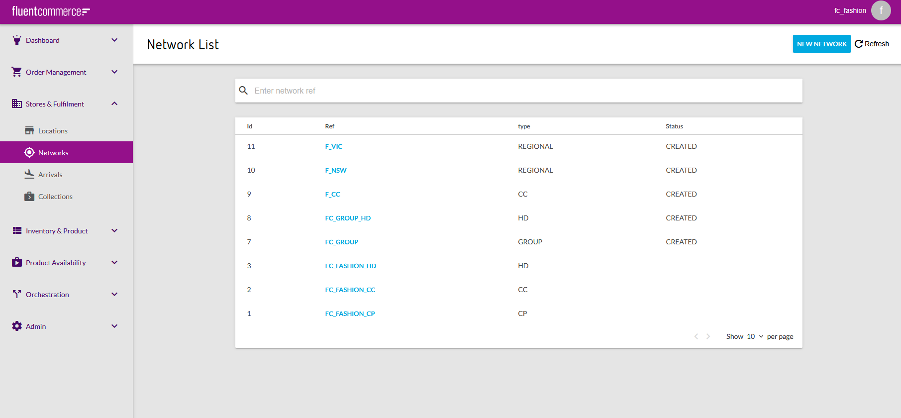
Task: Collapse the Stores & Fulfilment section
Action: [x=114, y=104]
